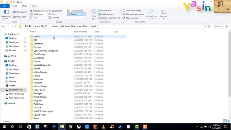Open the File tab

pyautogui.click(x=5, y=6)
